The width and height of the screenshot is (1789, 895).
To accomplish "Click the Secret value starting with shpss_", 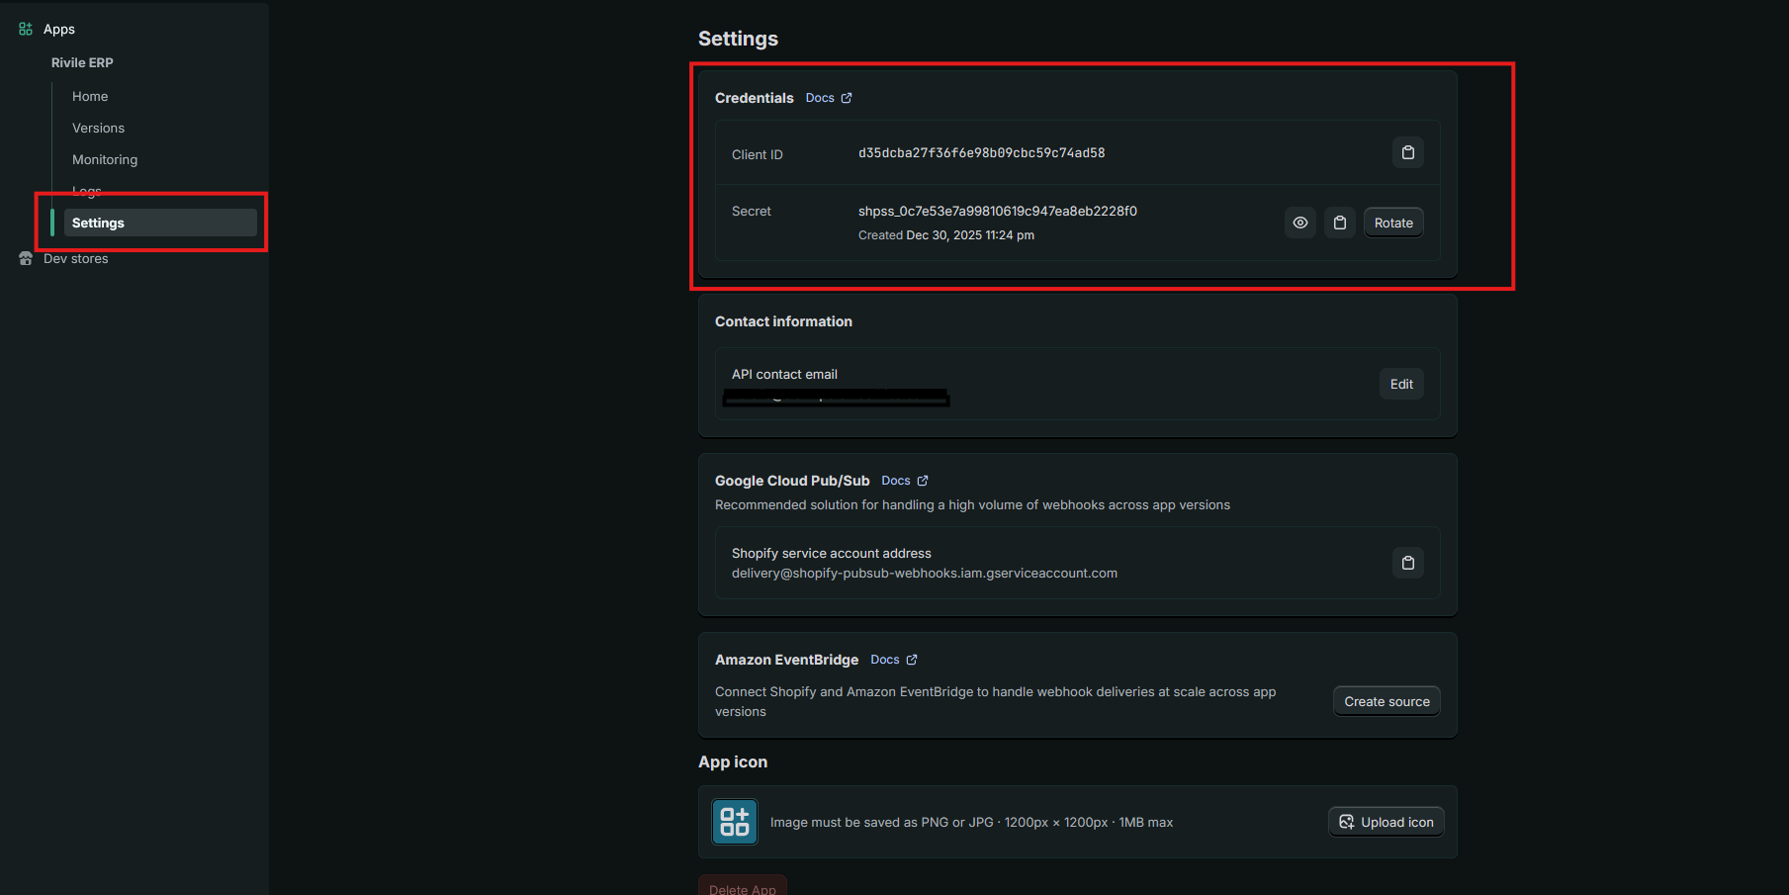I will [998, 212].
